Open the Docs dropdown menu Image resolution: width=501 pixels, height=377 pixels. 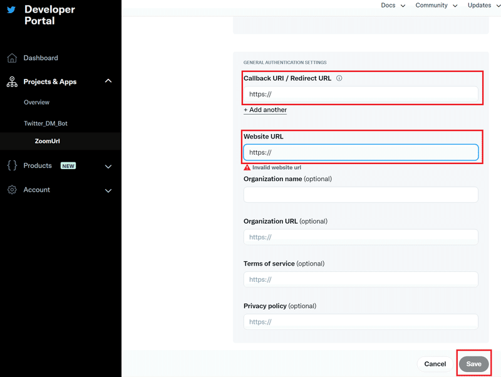click(393, 5)
